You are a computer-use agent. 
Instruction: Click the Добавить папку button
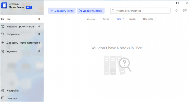tap(91, 11)
